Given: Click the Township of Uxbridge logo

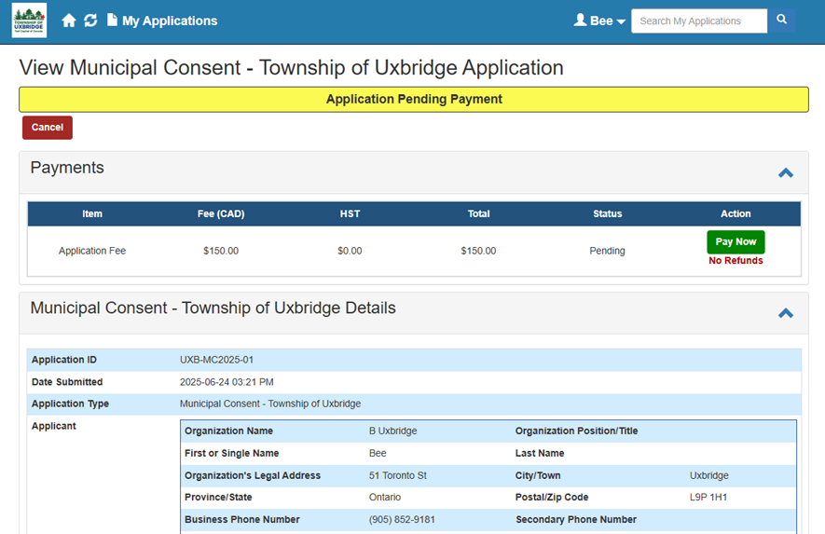Looking at the screenshot, I should [x=29, y=21].
